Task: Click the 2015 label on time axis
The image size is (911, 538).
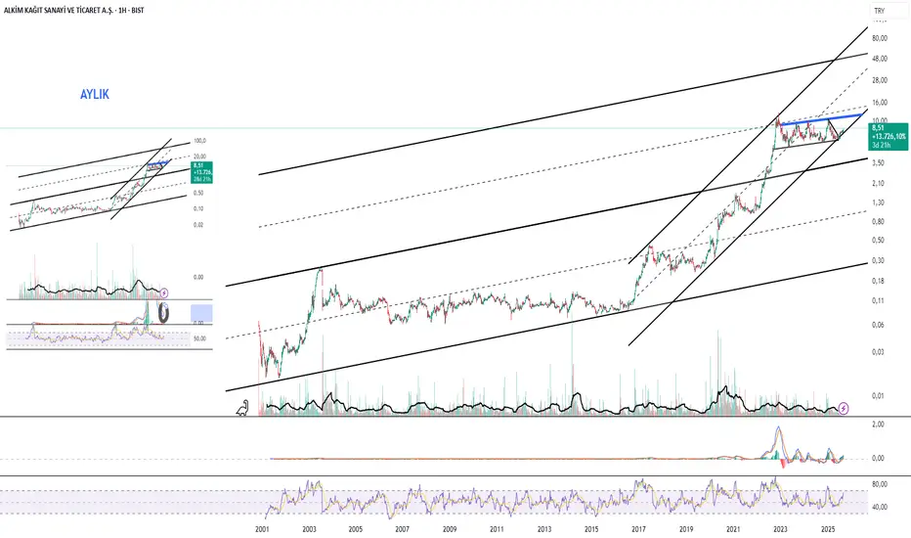Action: pos(591,529)
